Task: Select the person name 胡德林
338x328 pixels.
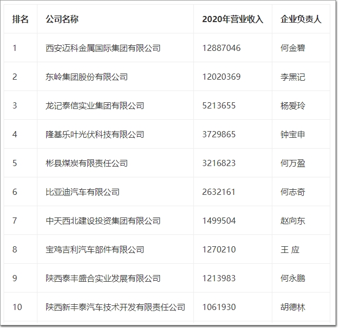Action: click(293, 307)
